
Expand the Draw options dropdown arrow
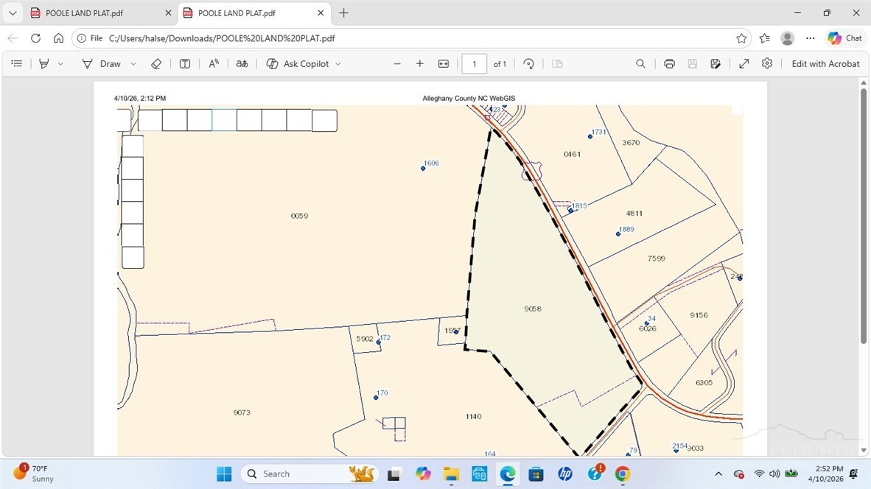click(133, 64)
